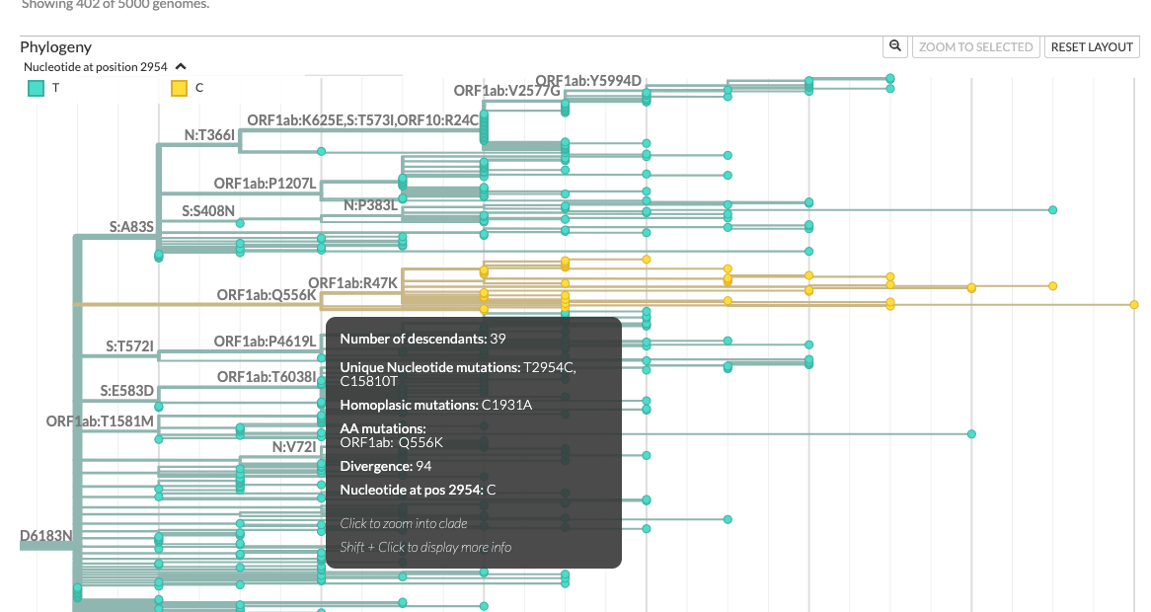Open the magnifier zoom tool
This screenshot has width=1151, height=612.
click(894, 46)
